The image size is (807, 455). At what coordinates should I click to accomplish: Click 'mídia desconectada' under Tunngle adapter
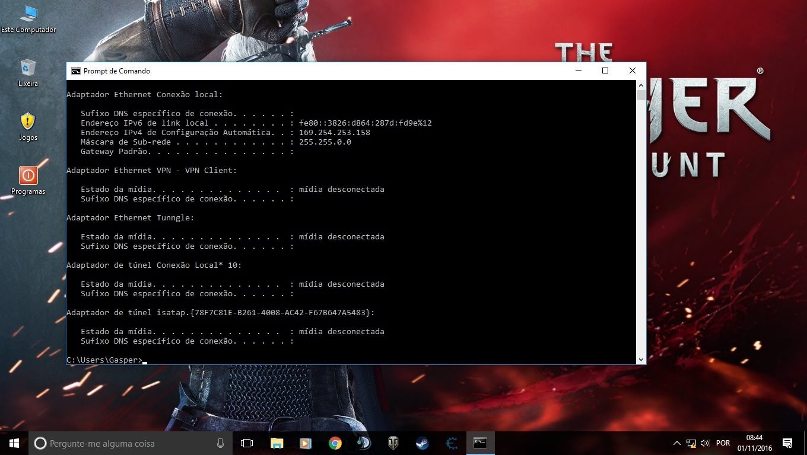point(342,237)
